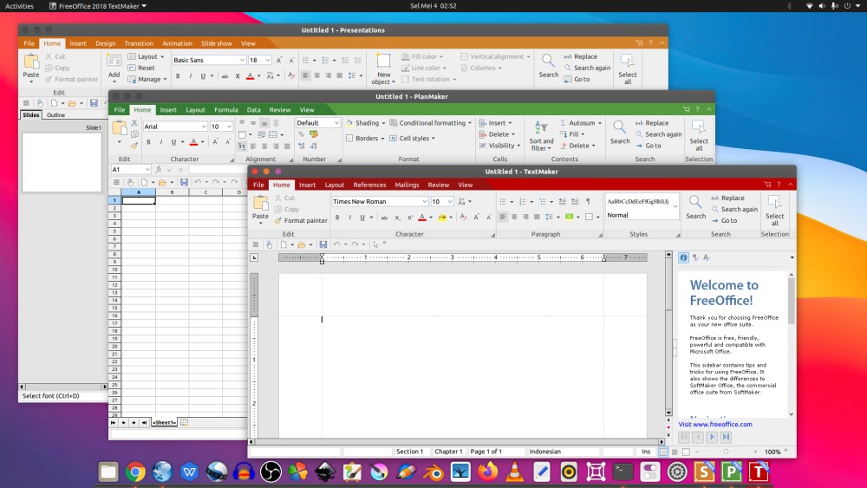
Task: Click Bold icon in PlanMaker ribbon
Action: click(148, 142)
